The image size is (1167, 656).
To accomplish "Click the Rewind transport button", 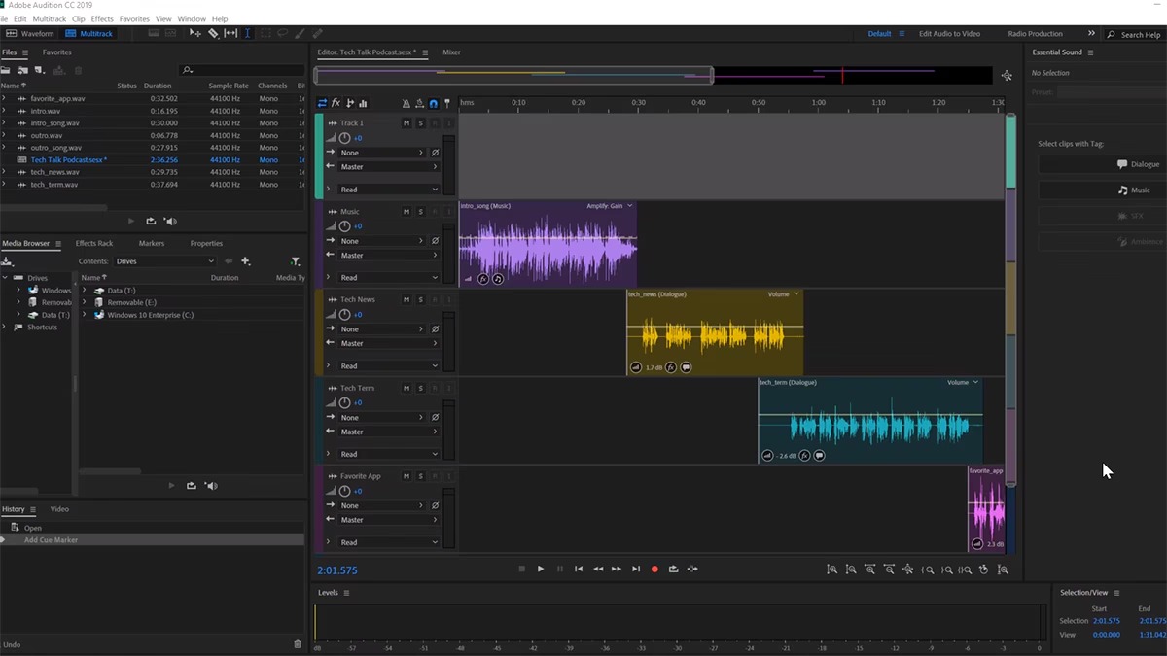I will 597,570.
